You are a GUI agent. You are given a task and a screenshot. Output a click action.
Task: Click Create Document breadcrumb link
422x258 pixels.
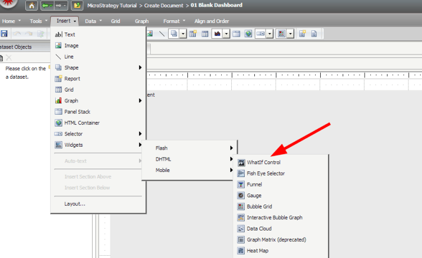tap(164, 6)
